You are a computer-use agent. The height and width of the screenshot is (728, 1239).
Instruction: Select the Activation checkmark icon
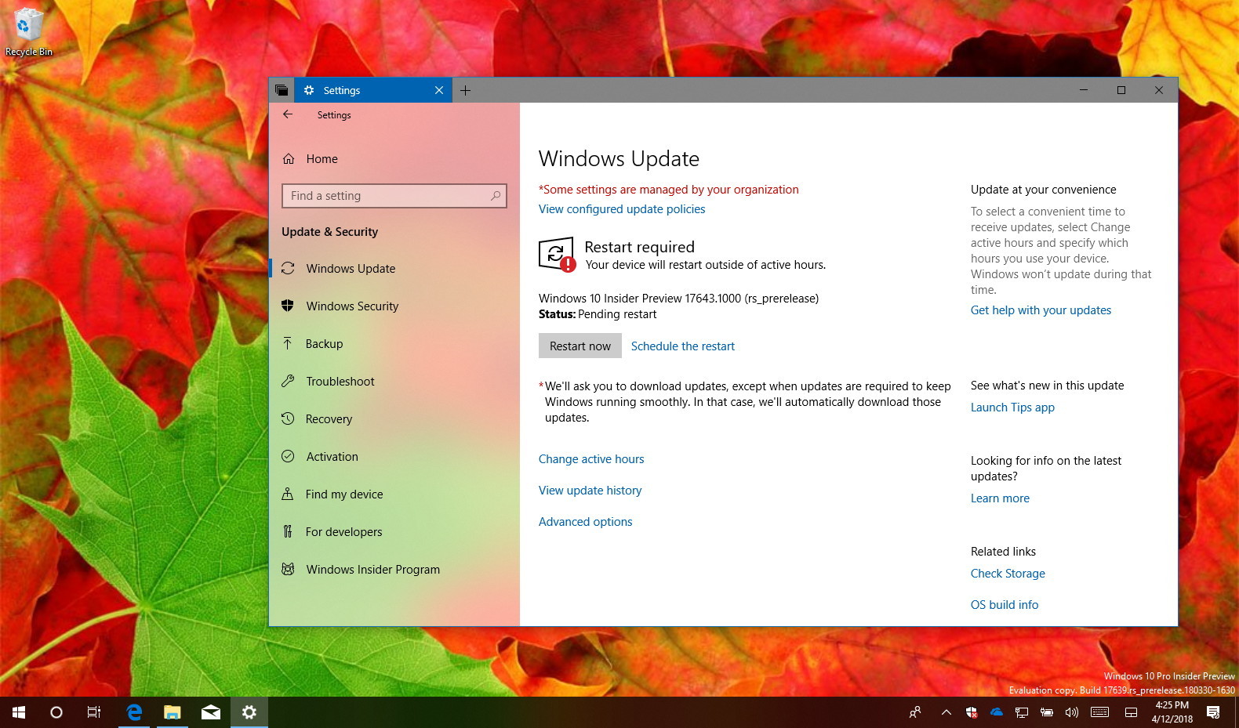point(288,456)
